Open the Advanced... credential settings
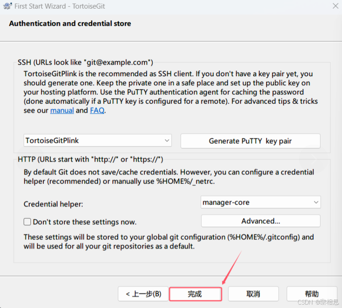 tap(261, 221)
